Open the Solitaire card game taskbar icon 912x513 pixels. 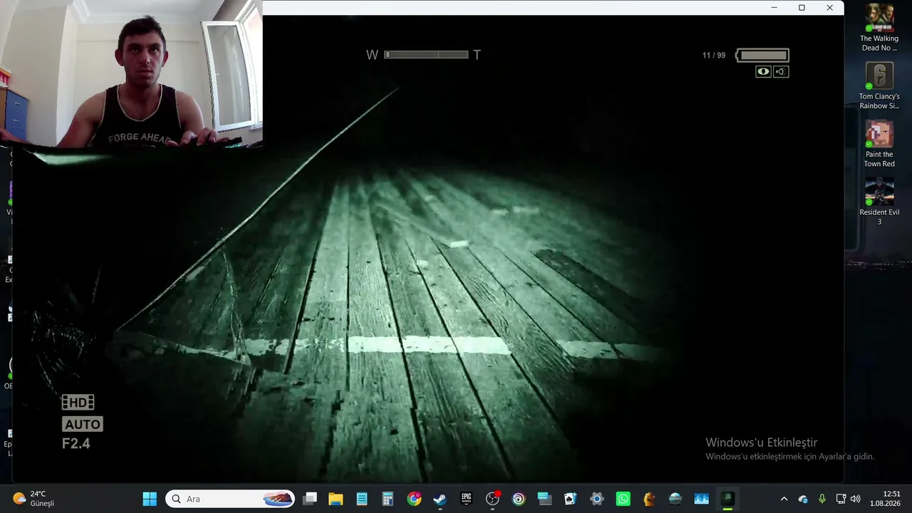tap(571, 499)
